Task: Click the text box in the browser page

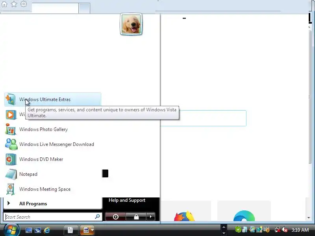Action: 203,118
